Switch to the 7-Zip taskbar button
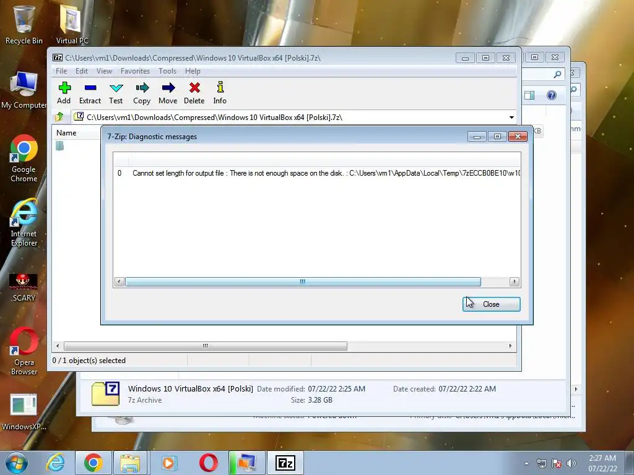This screenshot has width=634, height=475. [x=285, y=463]
